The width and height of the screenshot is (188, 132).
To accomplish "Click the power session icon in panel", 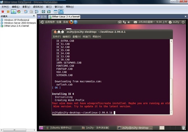I will [183, 22].
